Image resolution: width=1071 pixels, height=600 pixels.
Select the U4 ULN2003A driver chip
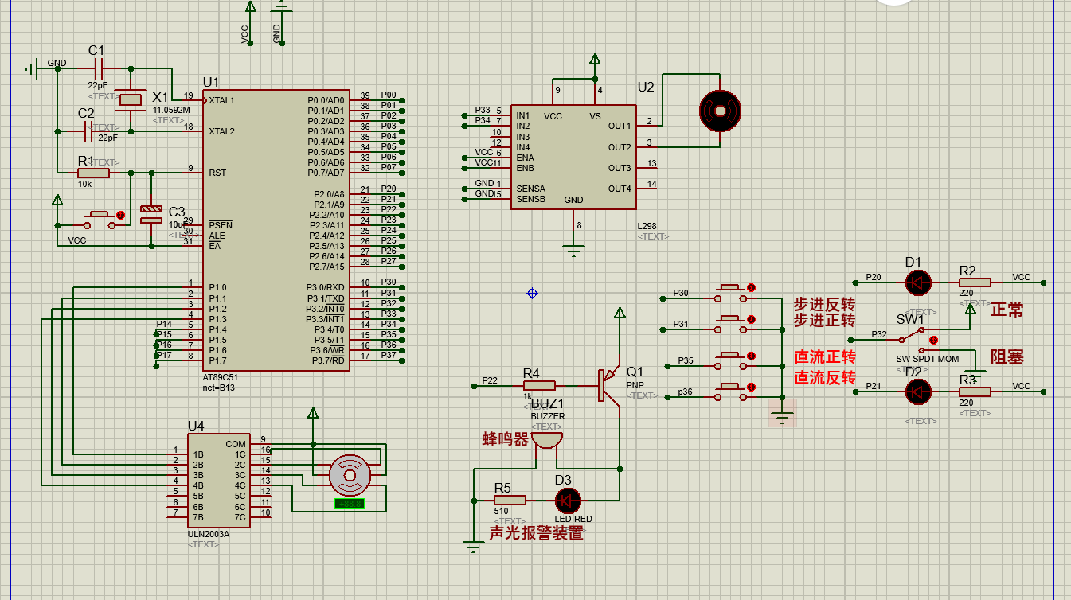click(220, 479)
